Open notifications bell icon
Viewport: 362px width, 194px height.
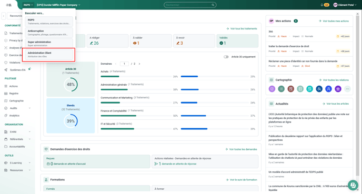(x=322, y=5)
